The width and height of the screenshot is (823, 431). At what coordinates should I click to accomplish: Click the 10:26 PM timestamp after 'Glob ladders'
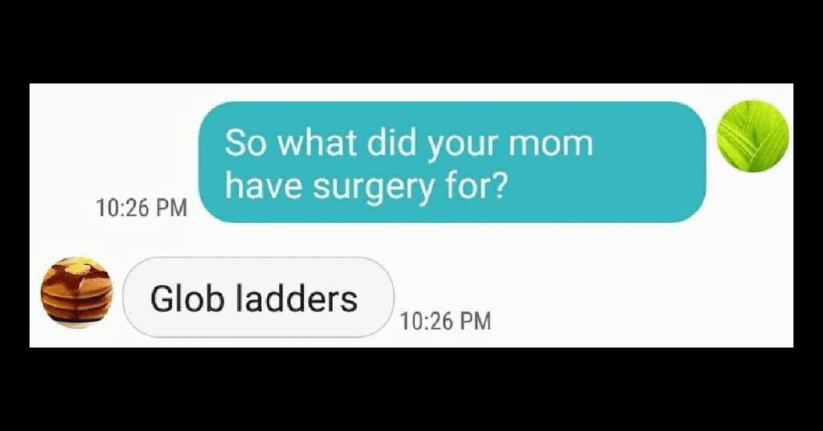pos(445,321)
